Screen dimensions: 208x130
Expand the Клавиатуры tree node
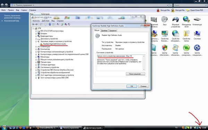pos(36,46)
